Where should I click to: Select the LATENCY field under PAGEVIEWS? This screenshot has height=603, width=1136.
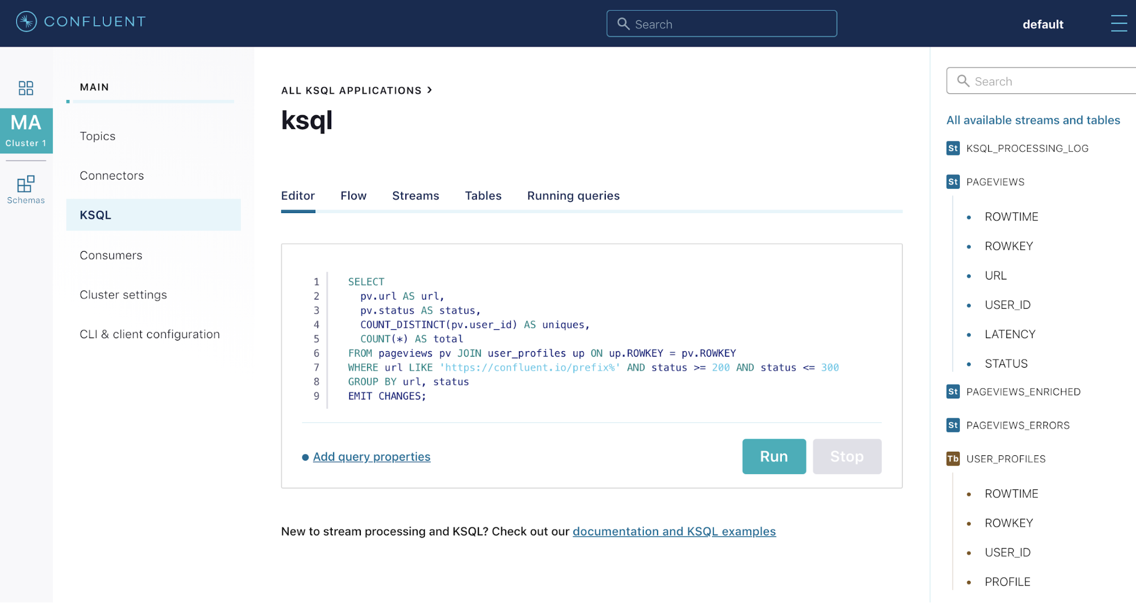tap(1010, 334)
